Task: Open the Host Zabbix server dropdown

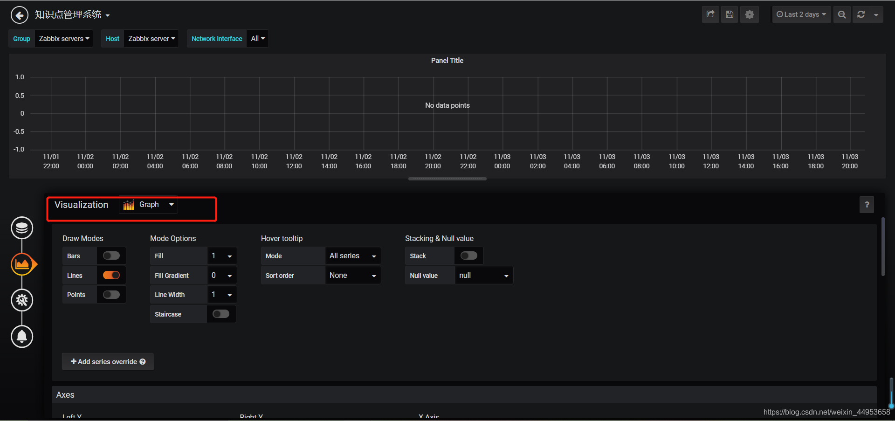Action: 151,39
